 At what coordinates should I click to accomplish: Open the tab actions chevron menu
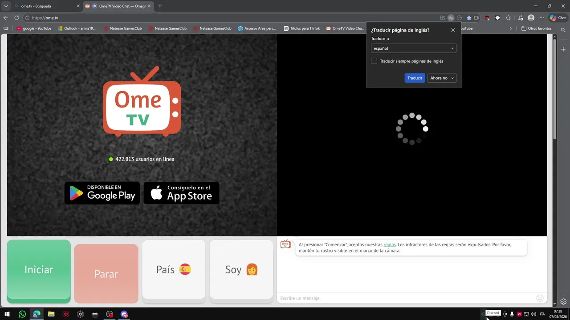click(x=6, y=6)
